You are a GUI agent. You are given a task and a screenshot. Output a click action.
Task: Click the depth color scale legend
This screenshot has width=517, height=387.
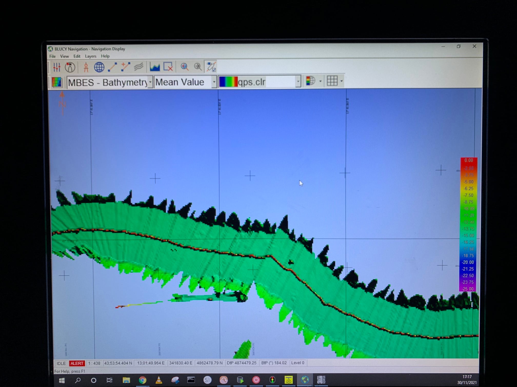pyautogui.click(x=468, y=224)
